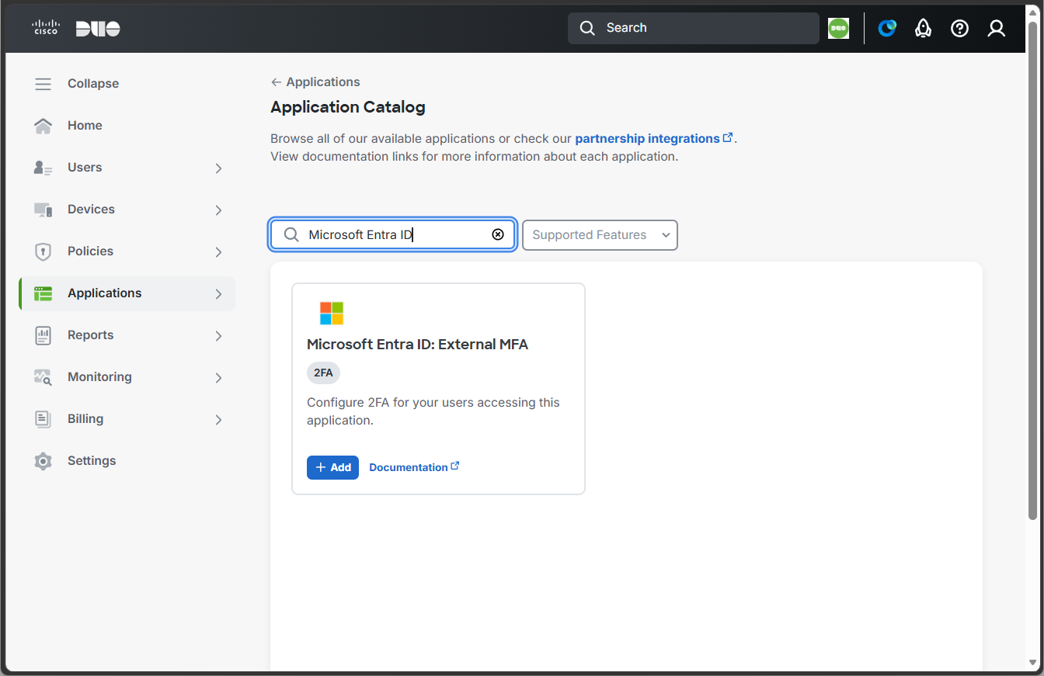Expand the Monitoring submenu chevron

tap(218, 378)
